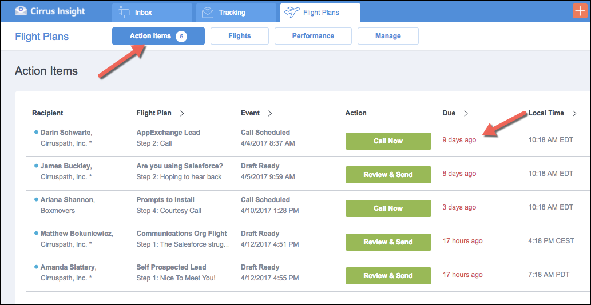The image size is (591, 305).
Task: Open the Communications Org Flight plan
Action: pos(182,233)
